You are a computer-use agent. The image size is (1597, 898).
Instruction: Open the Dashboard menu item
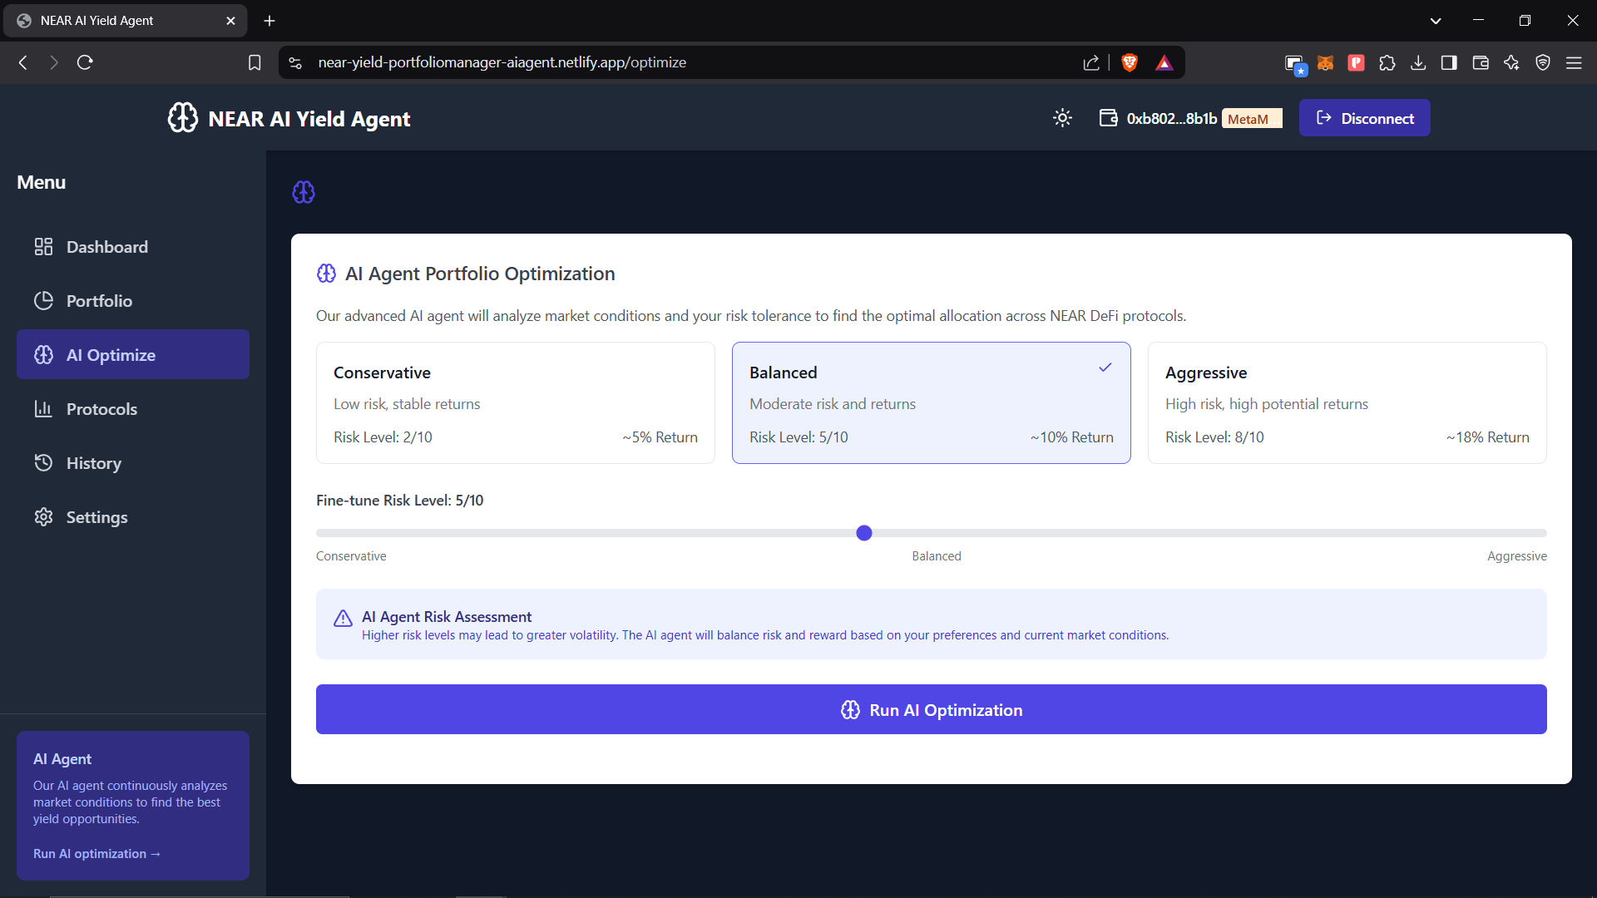107,247
